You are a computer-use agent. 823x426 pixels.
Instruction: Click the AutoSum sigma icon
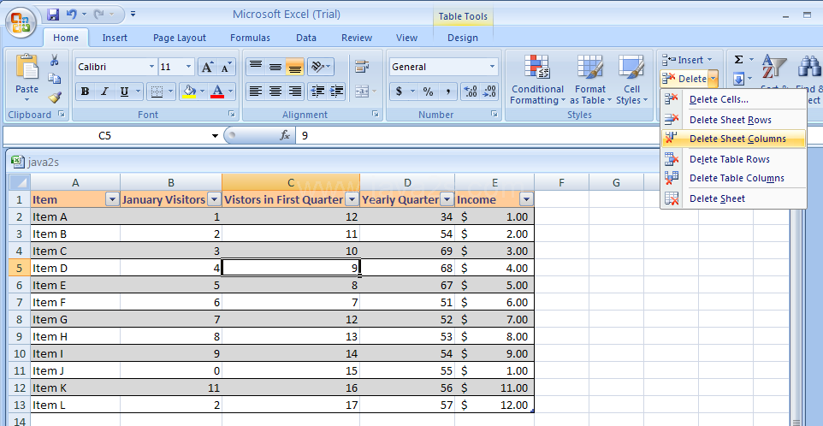click(x=738, y=60)
